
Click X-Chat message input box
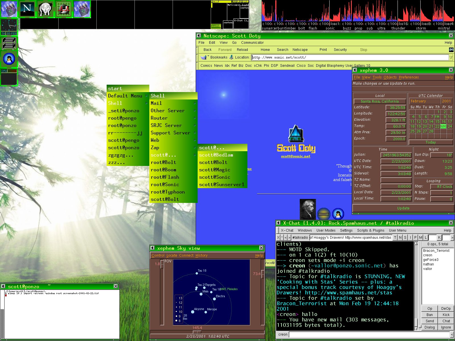point(369,334)
